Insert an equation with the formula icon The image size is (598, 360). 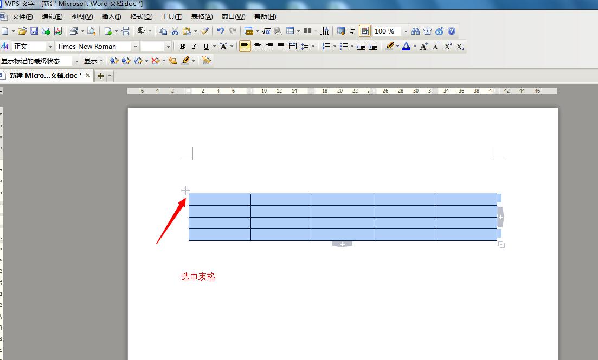click(x=266, y=31)
